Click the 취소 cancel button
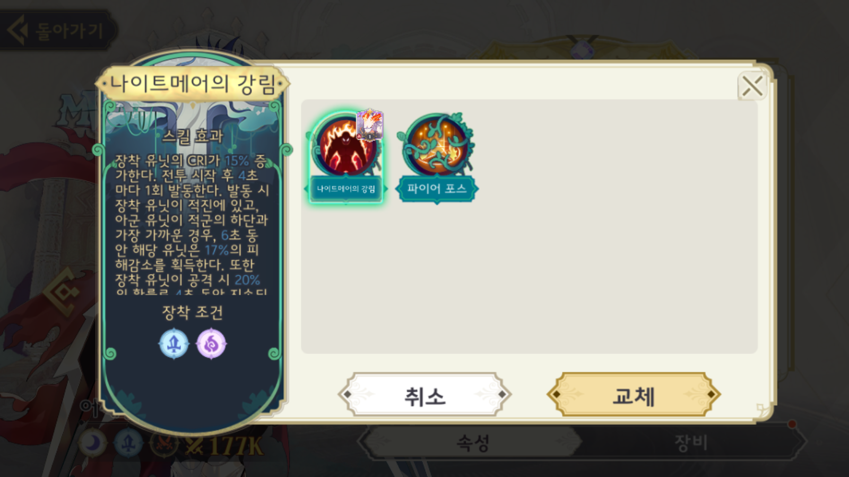The width and height of the screenshot is (849, 477). 424,394
